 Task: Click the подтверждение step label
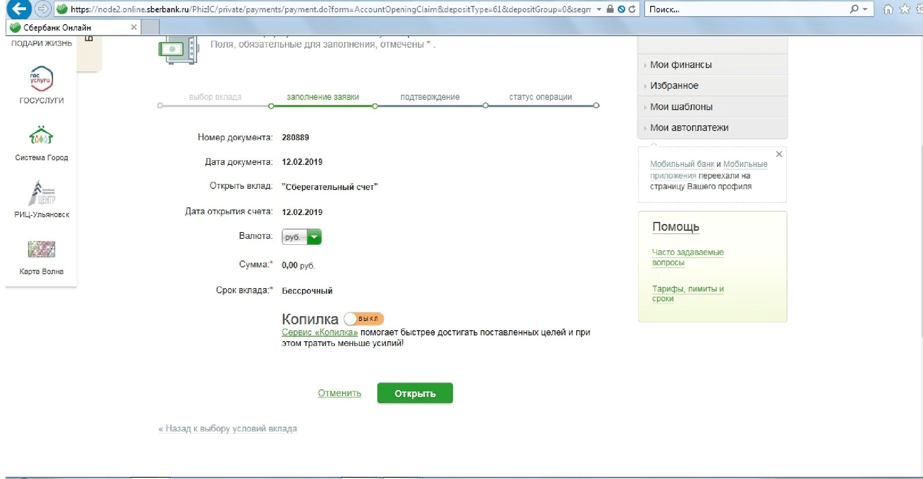[x=430, y=97]
